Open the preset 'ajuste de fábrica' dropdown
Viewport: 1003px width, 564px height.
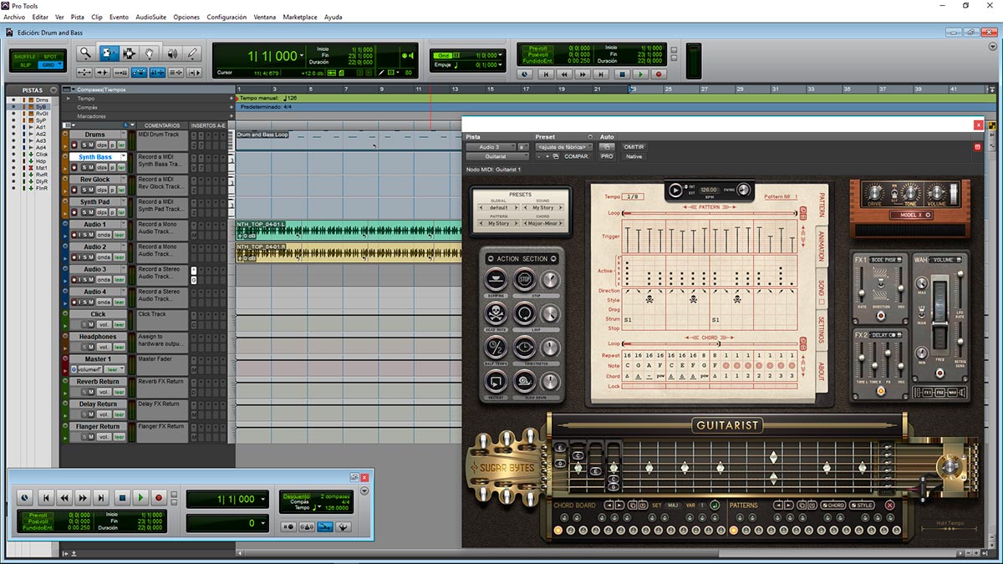(x=564, y=147)
